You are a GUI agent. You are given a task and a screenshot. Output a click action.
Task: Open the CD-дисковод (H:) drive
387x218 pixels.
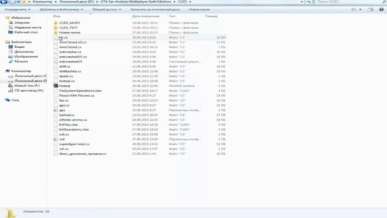[28, 90]
